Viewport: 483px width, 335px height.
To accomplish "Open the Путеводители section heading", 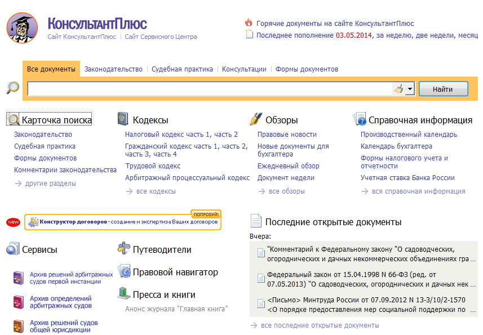I will point(162,249).
